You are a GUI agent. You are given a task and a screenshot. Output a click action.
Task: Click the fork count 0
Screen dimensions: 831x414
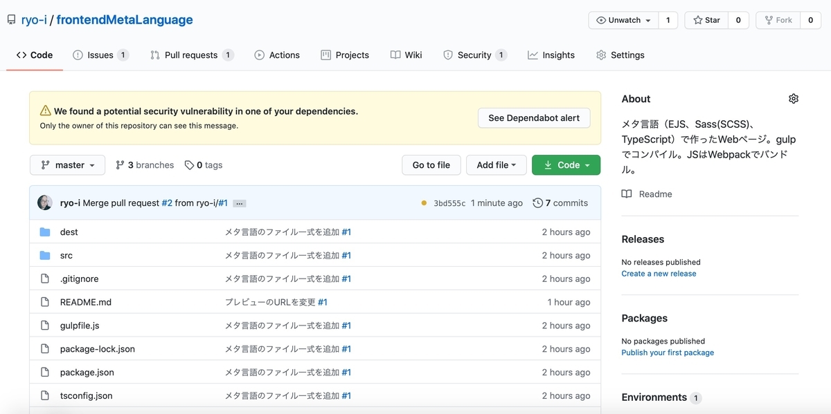tap(810, 20)
